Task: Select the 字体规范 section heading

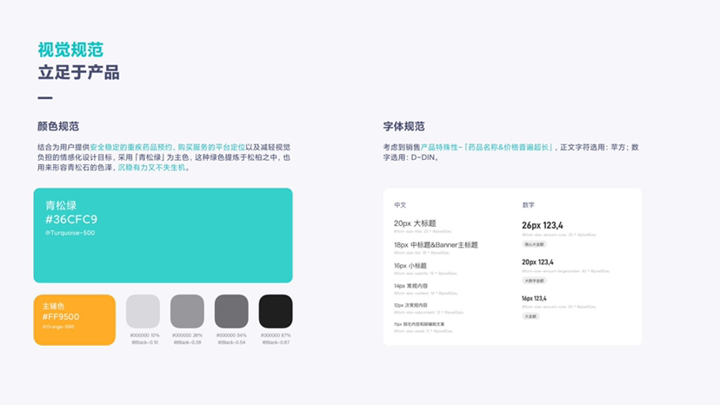Action: tap(403, 126)
